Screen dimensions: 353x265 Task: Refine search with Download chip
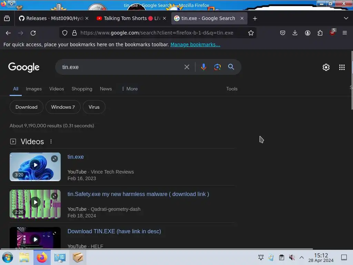[26, 107]
